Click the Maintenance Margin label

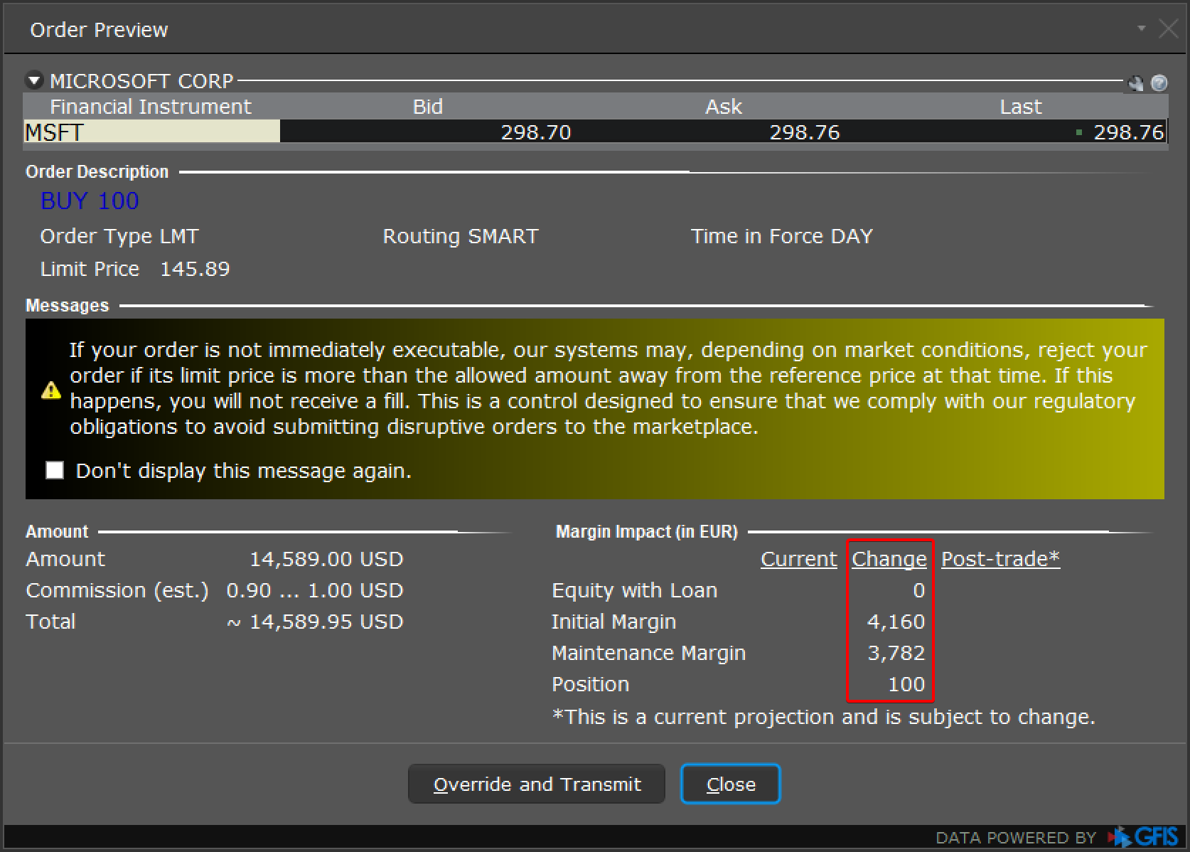649,653
